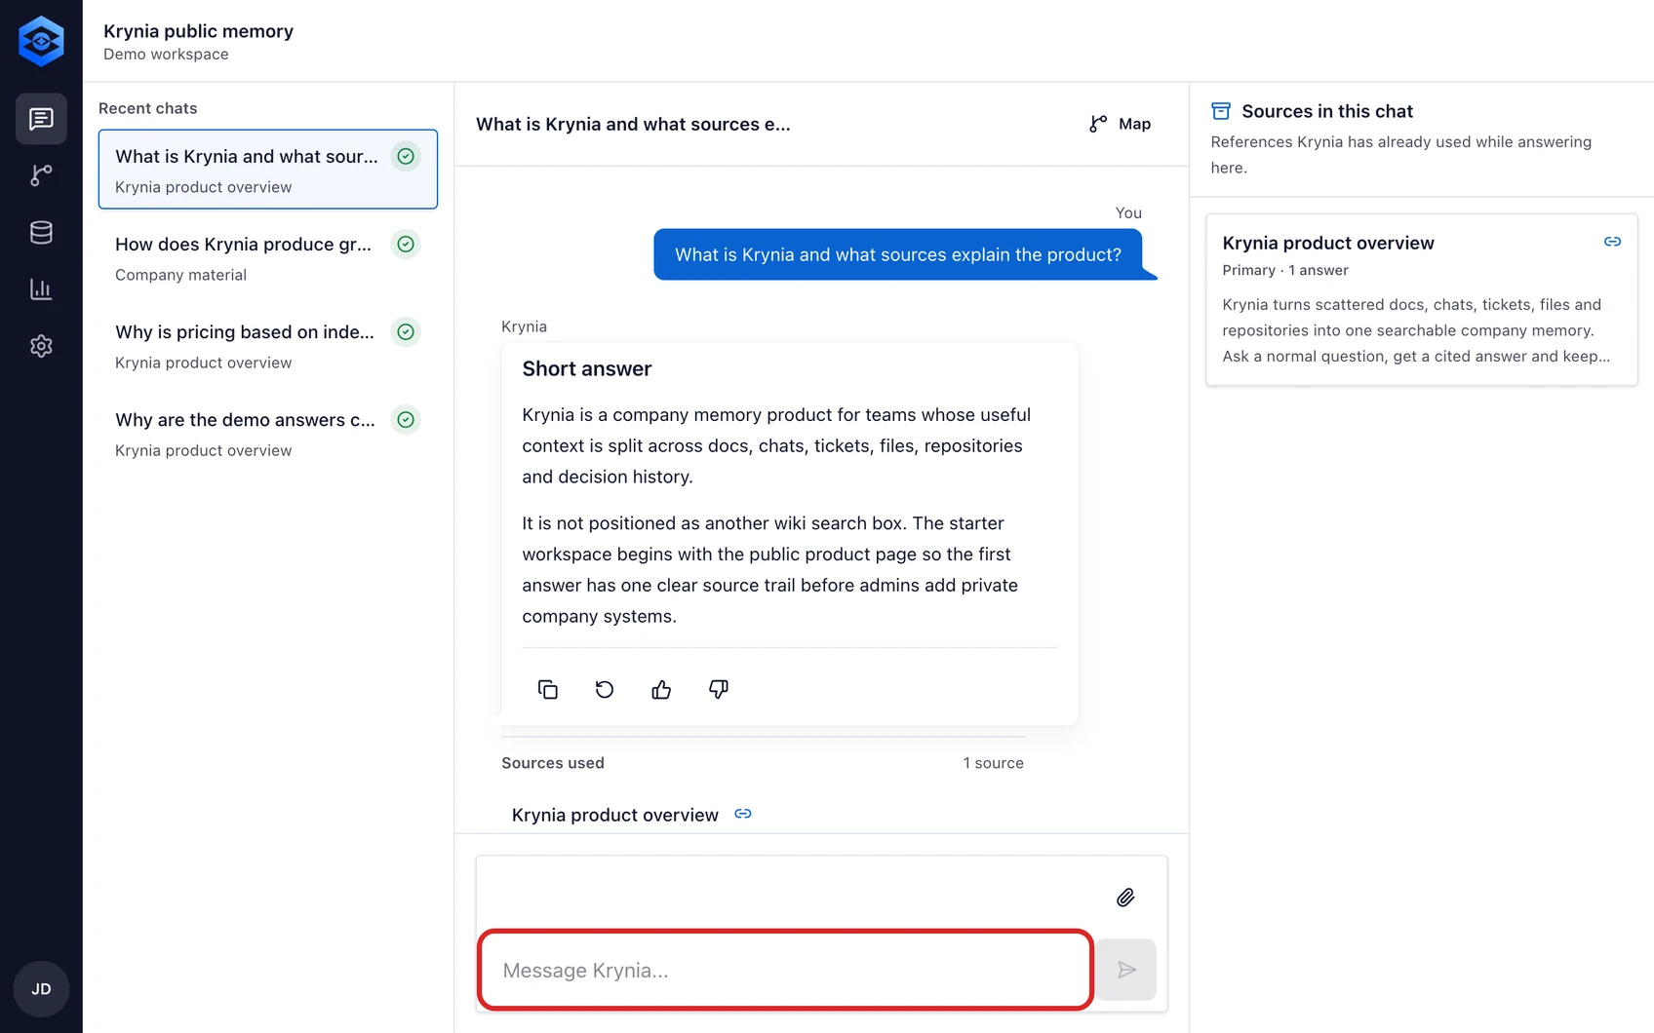This screenshot has width=1654, height=1033.
Task: Click the user message bubble
Action: pyautogui.click(x=898, y=254)
